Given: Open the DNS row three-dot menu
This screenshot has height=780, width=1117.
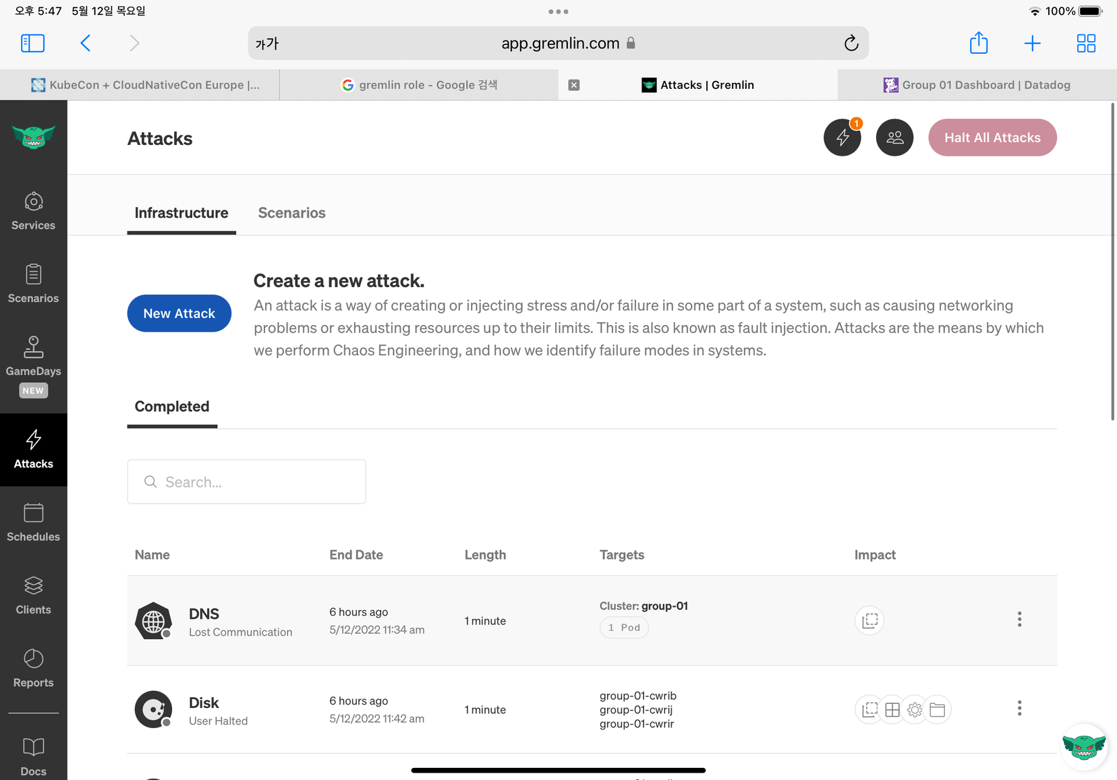Looking at the screenshot, I should [x=1019, y=619].
